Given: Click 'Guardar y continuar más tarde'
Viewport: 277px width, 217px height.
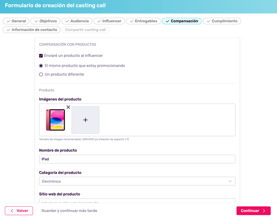Looking at the screenshot, I should click(x=69, y=211).
